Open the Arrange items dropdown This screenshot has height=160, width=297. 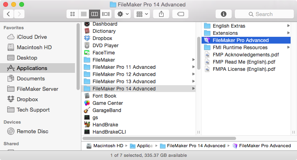(x=141, y=14)
